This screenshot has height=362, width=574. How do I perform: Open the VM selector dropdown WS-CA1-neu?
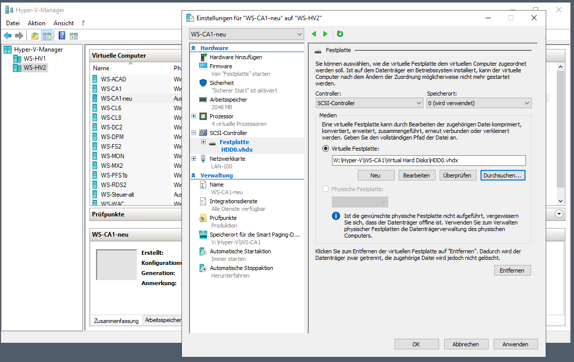247,34
